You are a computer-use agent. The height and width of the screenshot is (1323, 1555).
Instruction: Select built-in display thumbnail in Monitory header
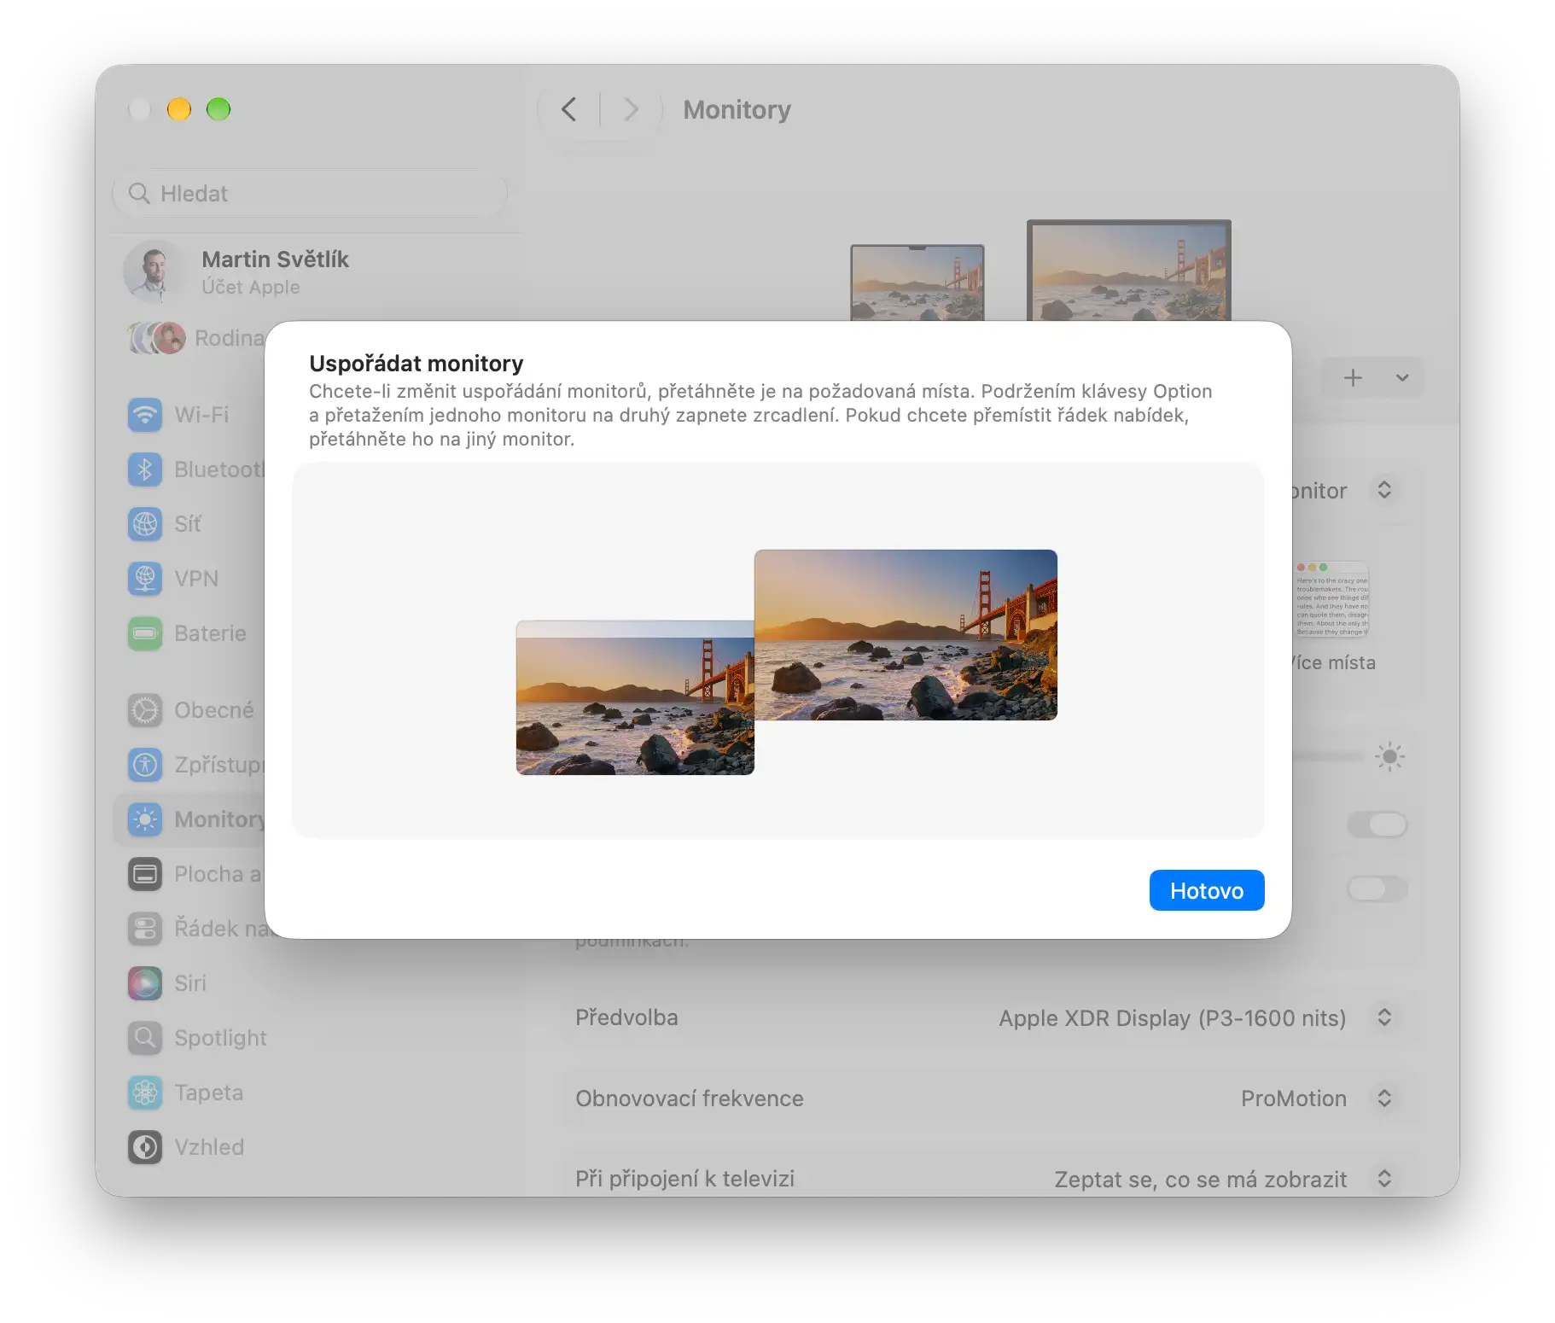point(917,283)
